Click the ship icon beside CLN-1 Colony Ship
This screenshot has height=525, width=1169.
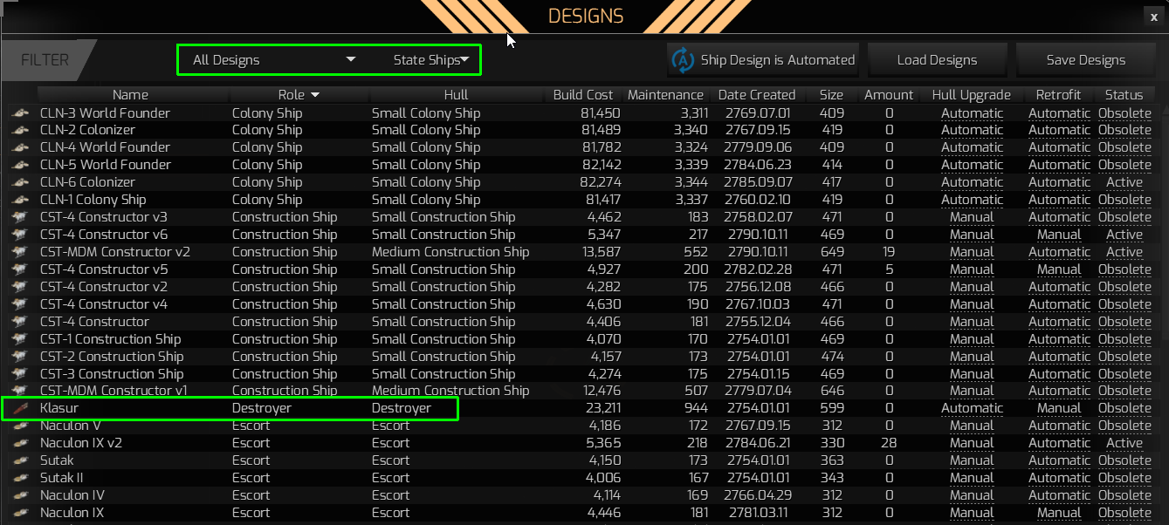(x=19, y=200)
